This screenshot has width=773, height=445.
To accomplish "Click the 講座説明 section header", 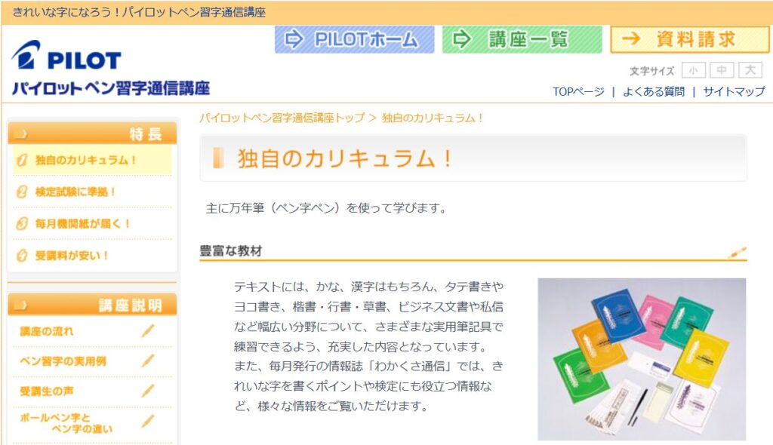I will click(92, 305).
